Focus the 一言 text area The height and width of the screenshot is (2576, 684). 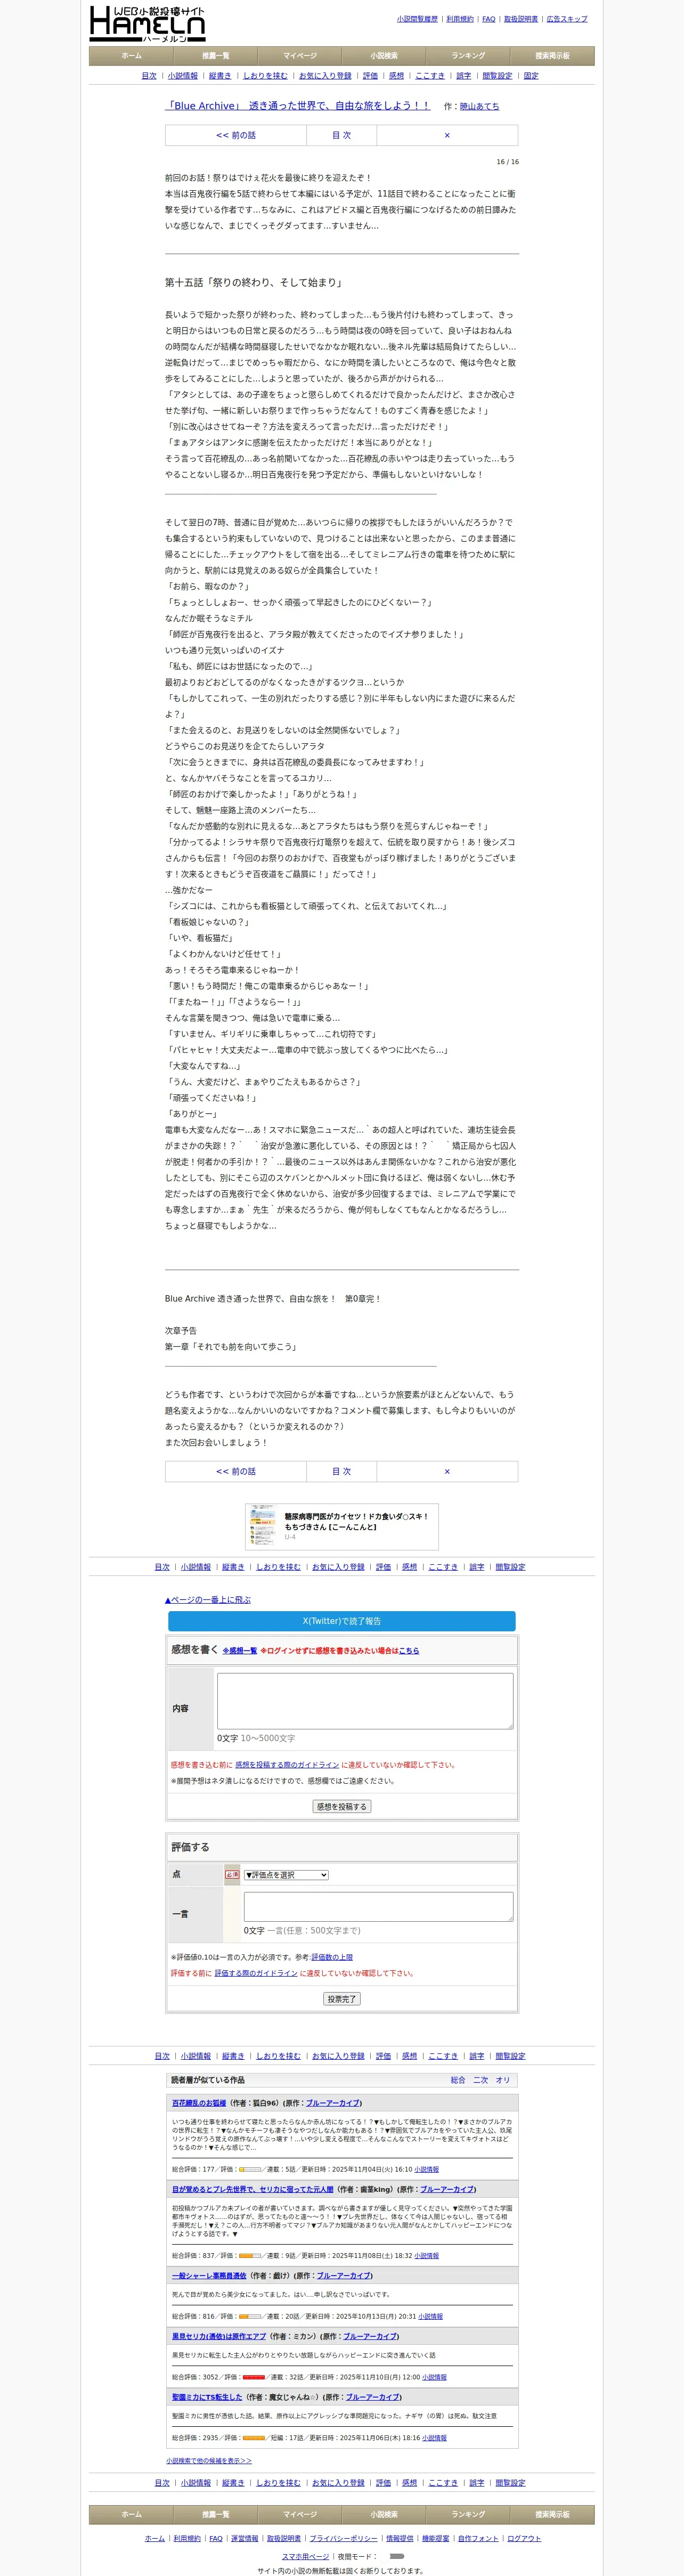tap(378, 1906)
